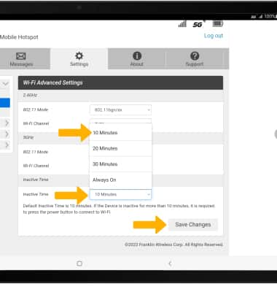Open the Messages envelope icon
This screenshot has height=292, width=277.
21,56
